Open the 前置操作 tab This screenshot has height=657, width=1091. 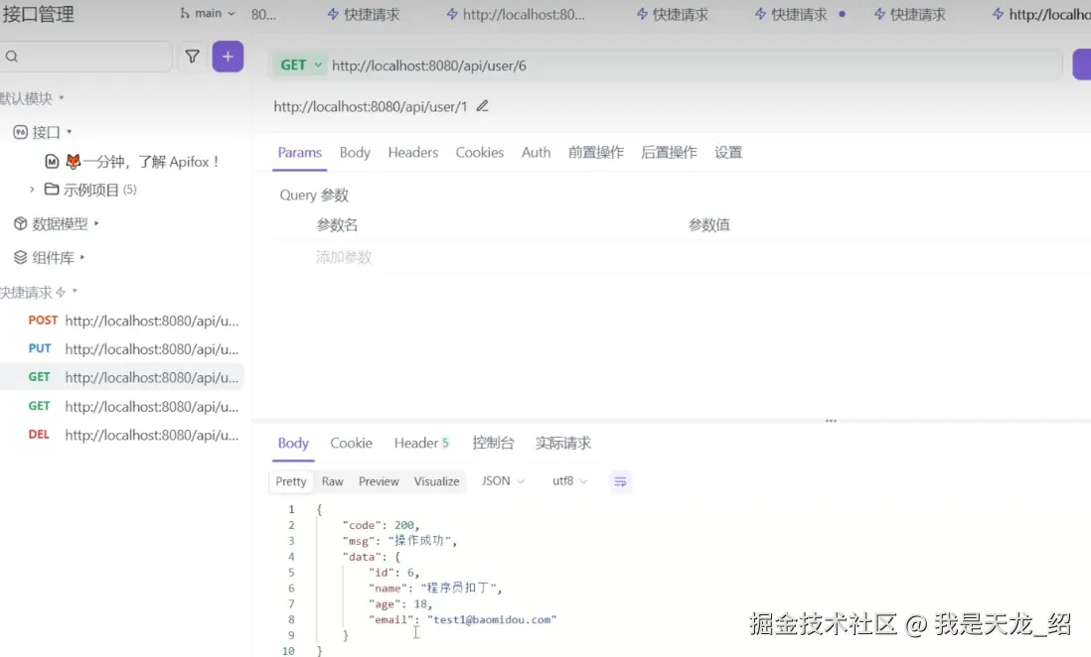596,152
